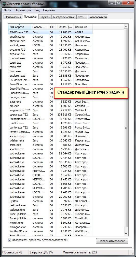Toggle Отображать процессы всех пользователей checkbox
This screenshot has height=257, width=136.
tap(9, 240)
